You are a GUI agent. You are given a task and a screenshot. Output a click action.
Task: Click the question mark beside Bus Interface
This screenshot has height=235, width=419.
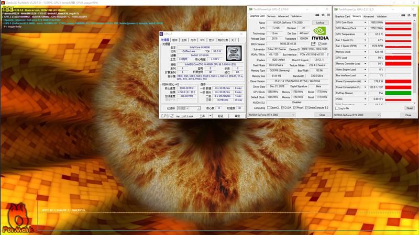click(x=328, y=54)
